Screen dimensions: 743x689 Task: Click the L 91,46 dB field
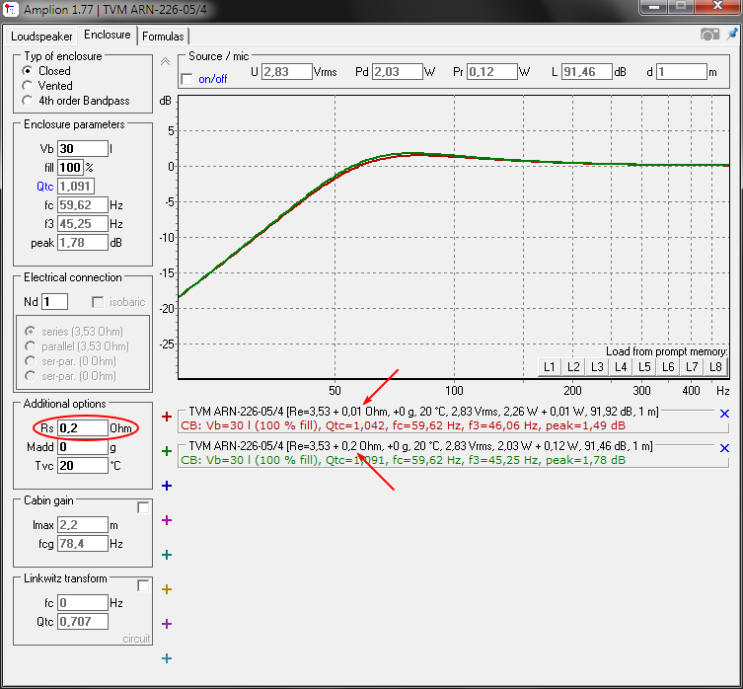[x=587, y=72]
